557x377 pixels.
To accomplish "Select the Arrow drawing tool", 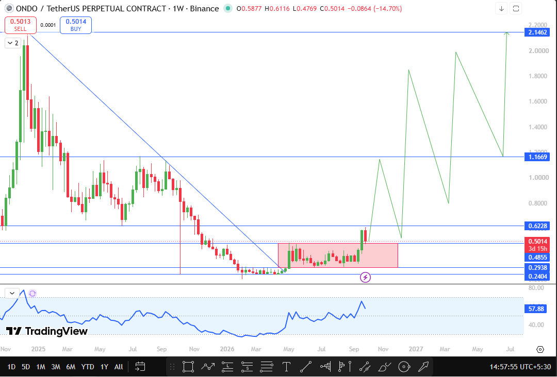I will click(x=424, y=366).
